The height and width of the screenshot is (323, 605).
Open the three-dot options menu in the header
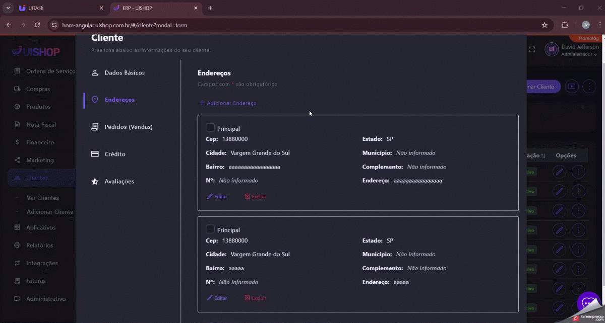(x=589, y=87)
